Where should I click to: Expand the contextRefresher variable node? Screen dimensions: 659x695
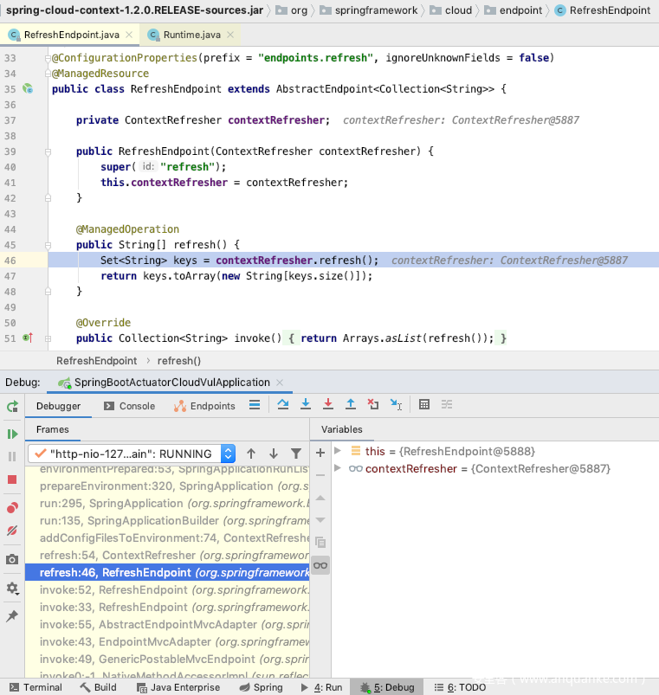pos(338,468)
